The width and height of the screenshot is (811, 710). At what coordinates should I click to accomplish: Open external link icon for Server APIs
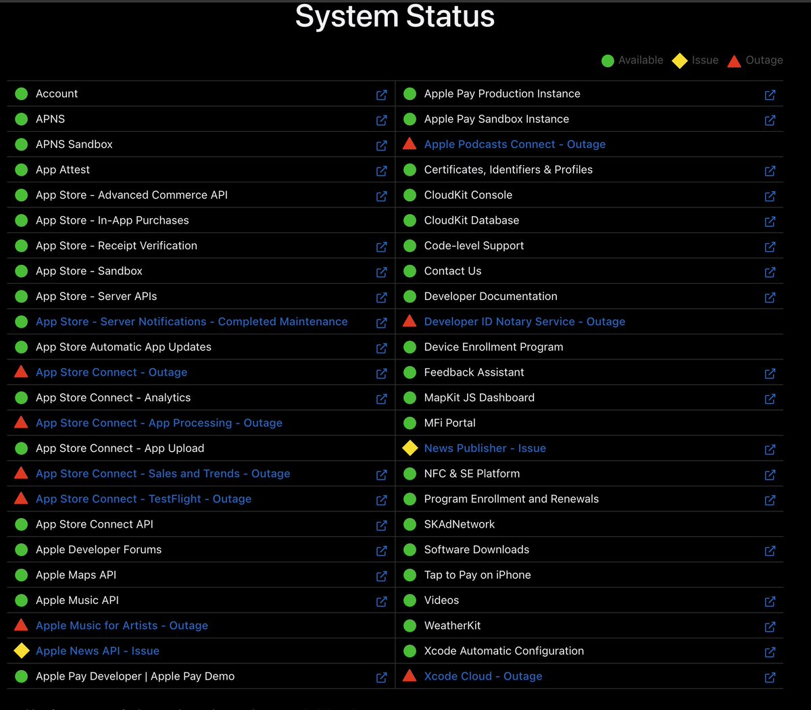pyautogui.click(x=381, y=297)
